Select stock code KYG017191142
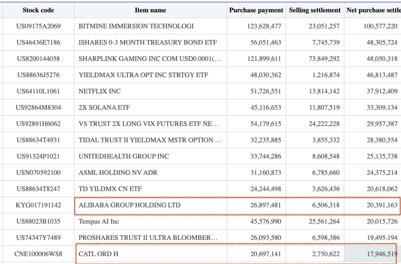This screenshot has height=264, width=401. (38, 205)
